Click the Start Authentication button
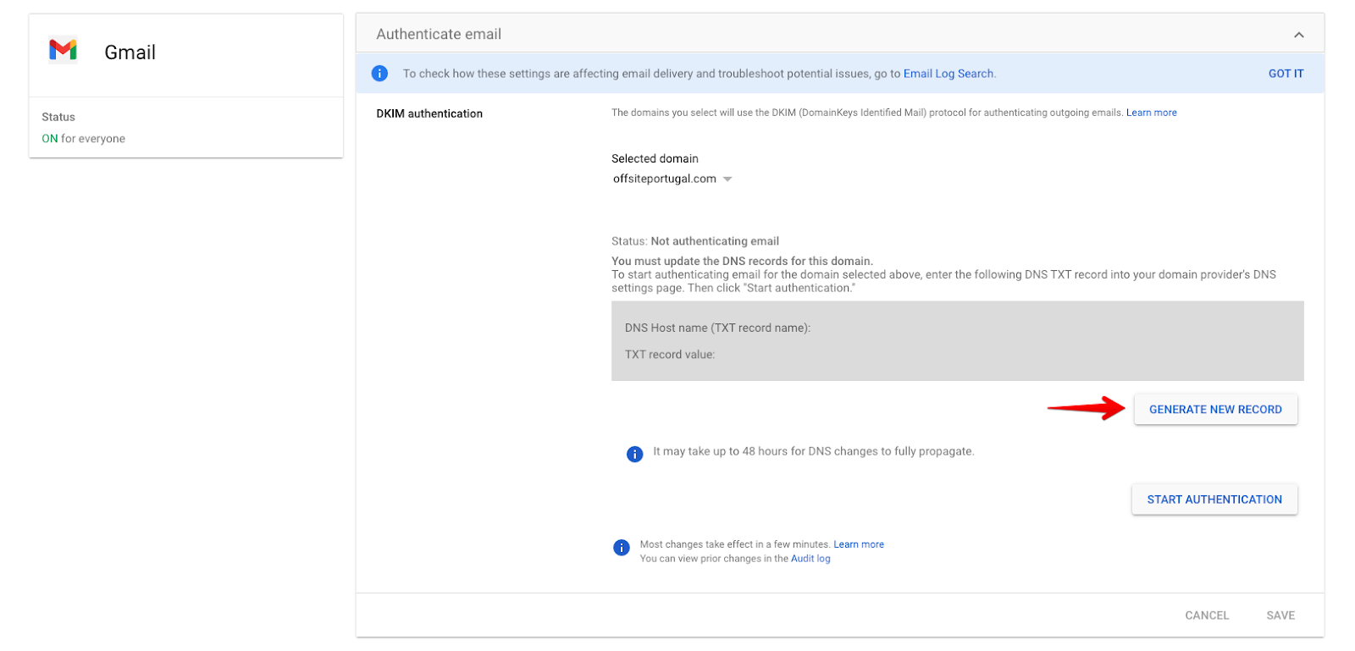The width and height of the screenshot is (1355, 651). coord(1214,499)
